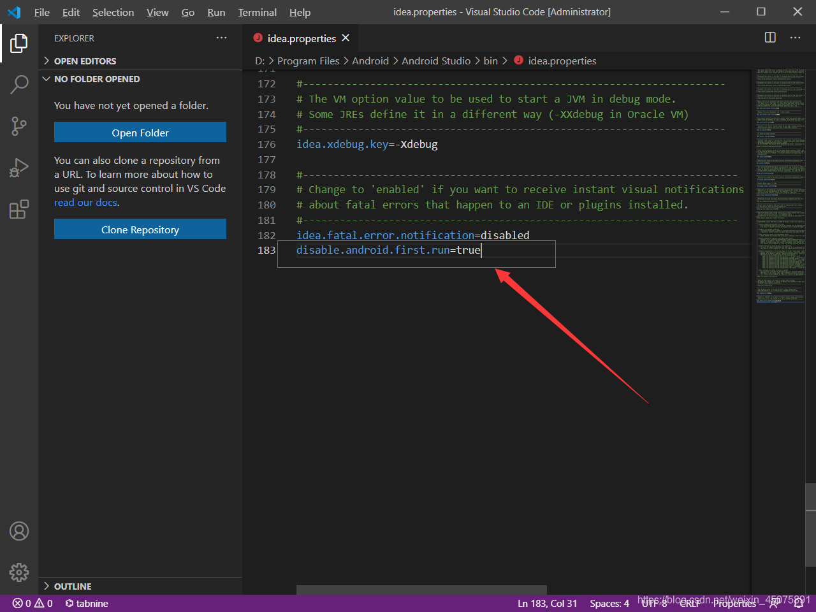Open Explorer's Views and More Actions ellipsis

coord(221,38)
